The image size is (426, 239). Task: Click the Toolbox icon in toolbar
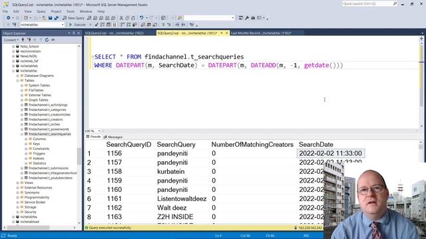tap(253, 18)
